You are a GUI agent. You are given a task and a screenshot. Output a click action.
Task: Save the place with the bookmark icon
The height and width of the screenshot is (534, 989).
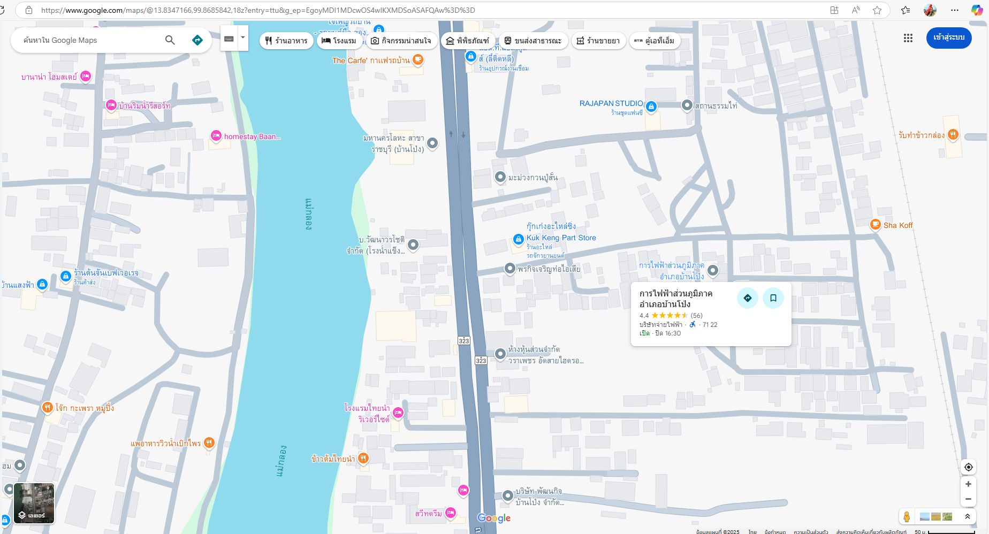point(773,298)
